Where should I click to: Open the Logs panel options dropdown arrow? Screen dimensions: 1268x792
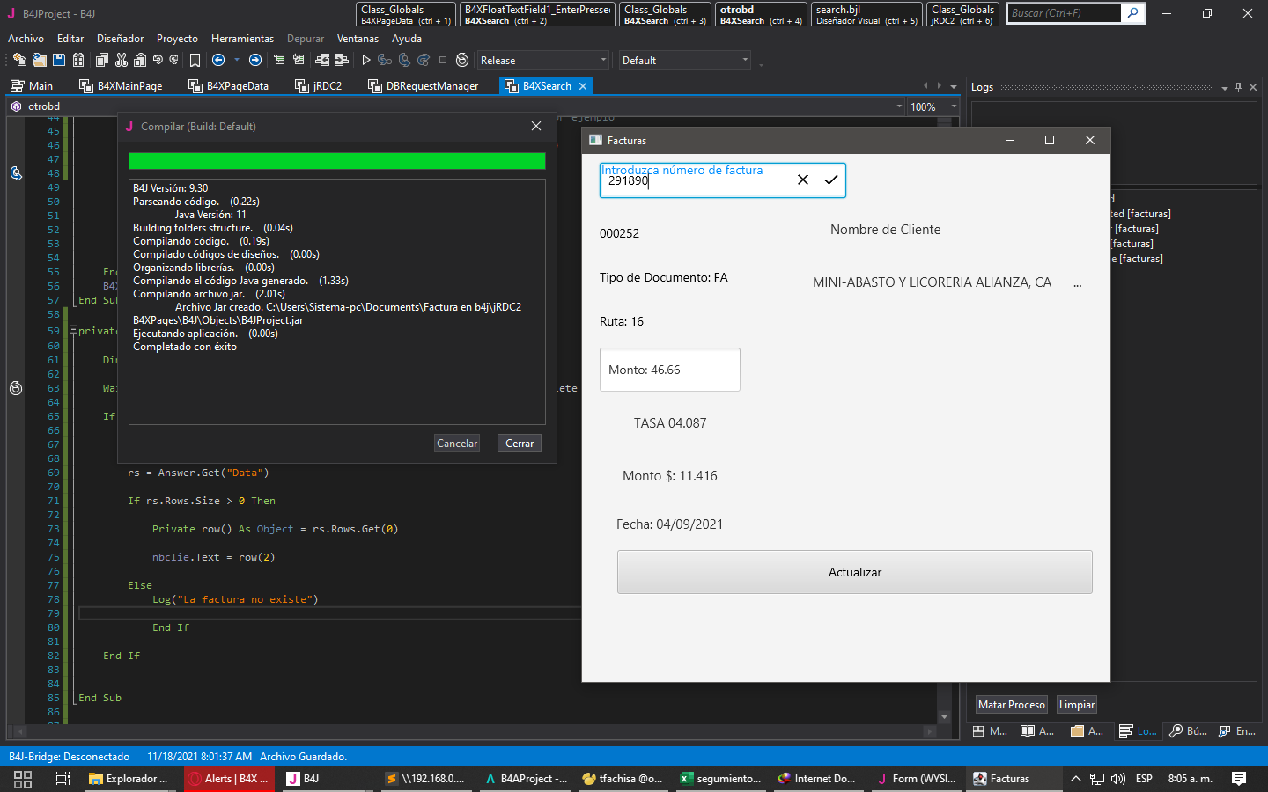1225,87
